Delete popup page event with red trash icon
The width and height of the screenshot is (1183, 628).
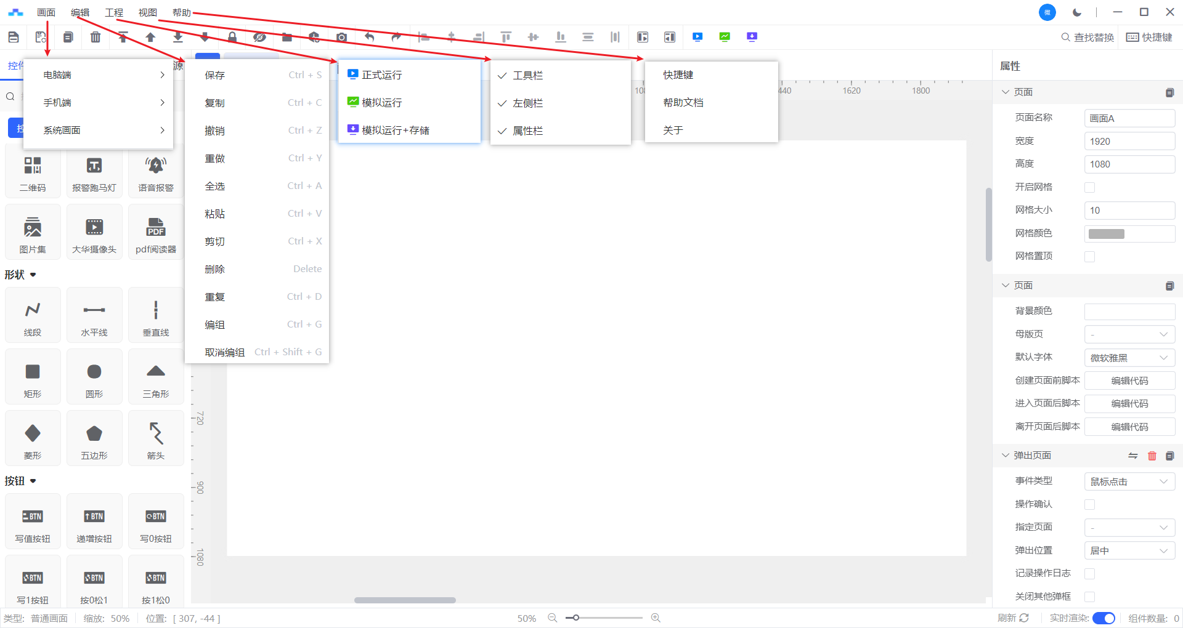[1152, 456]
